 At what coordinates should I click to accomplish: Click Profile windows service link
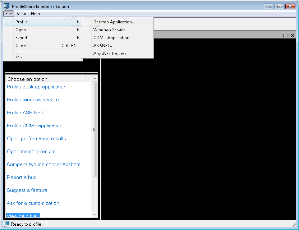33,100
